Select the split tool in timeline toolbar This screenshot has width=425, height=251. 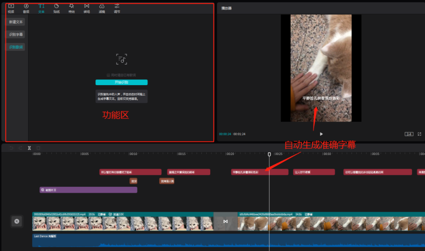click(x=30, y=148)
